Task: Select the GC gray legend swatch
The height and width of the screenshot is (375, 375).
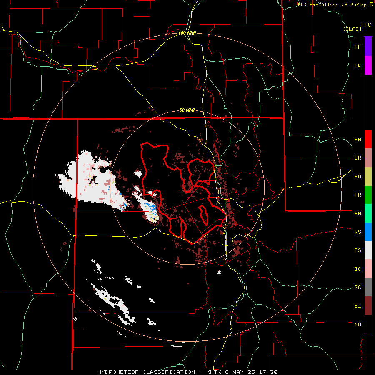Action: pyautogui.click(x=368, y=287)
